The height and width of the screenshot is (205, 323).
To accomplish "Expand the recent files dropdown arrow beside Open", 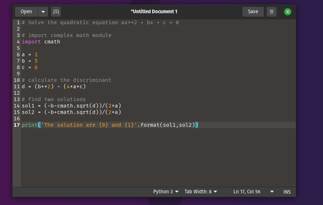I will 43,12.
